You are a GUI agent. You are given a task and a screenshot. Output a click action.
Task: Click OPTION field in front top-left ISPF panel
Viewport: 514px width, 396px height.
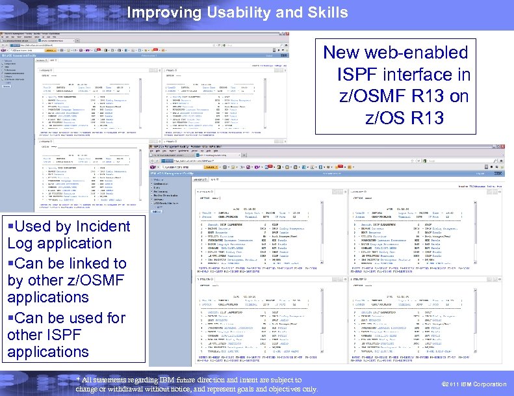point(210,198)
